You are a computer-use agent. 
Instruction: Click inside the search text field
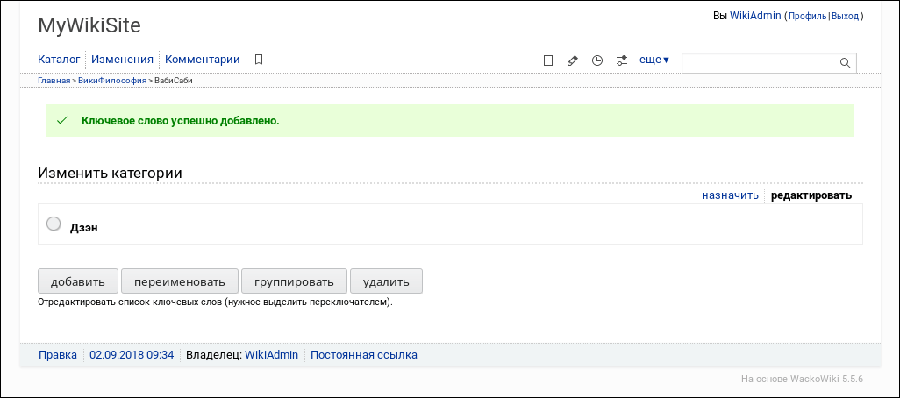[x=759, y=62]
